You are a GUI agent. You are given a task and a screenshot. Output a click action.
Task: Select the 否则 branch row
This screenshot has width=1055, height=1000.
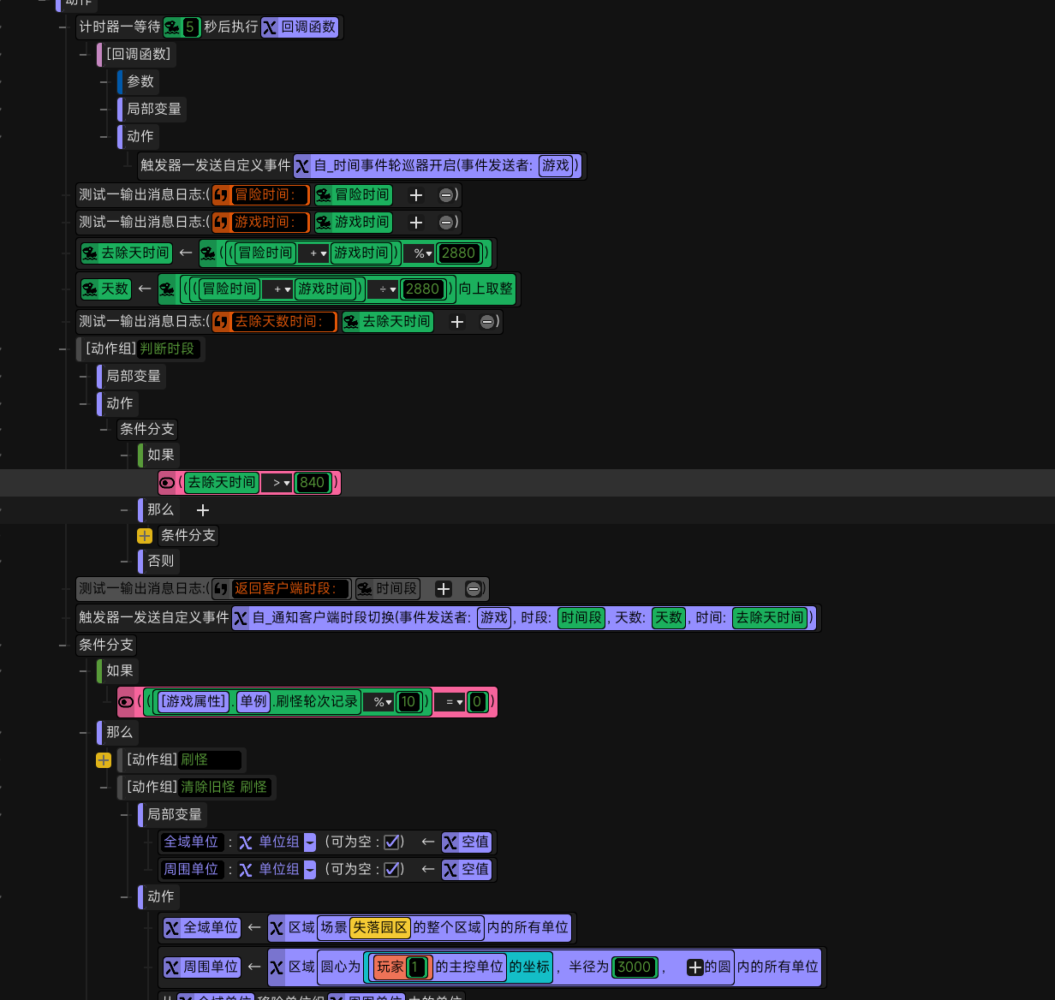[x=158, y=562]
